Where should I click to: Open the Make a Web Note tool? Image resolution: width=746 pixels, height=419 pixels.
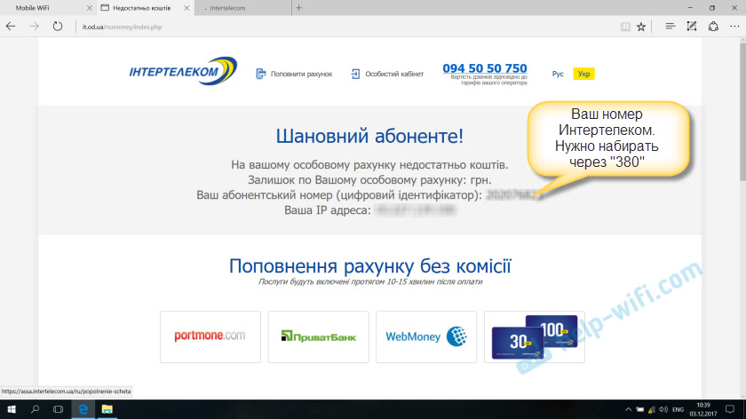pos(691,27)
